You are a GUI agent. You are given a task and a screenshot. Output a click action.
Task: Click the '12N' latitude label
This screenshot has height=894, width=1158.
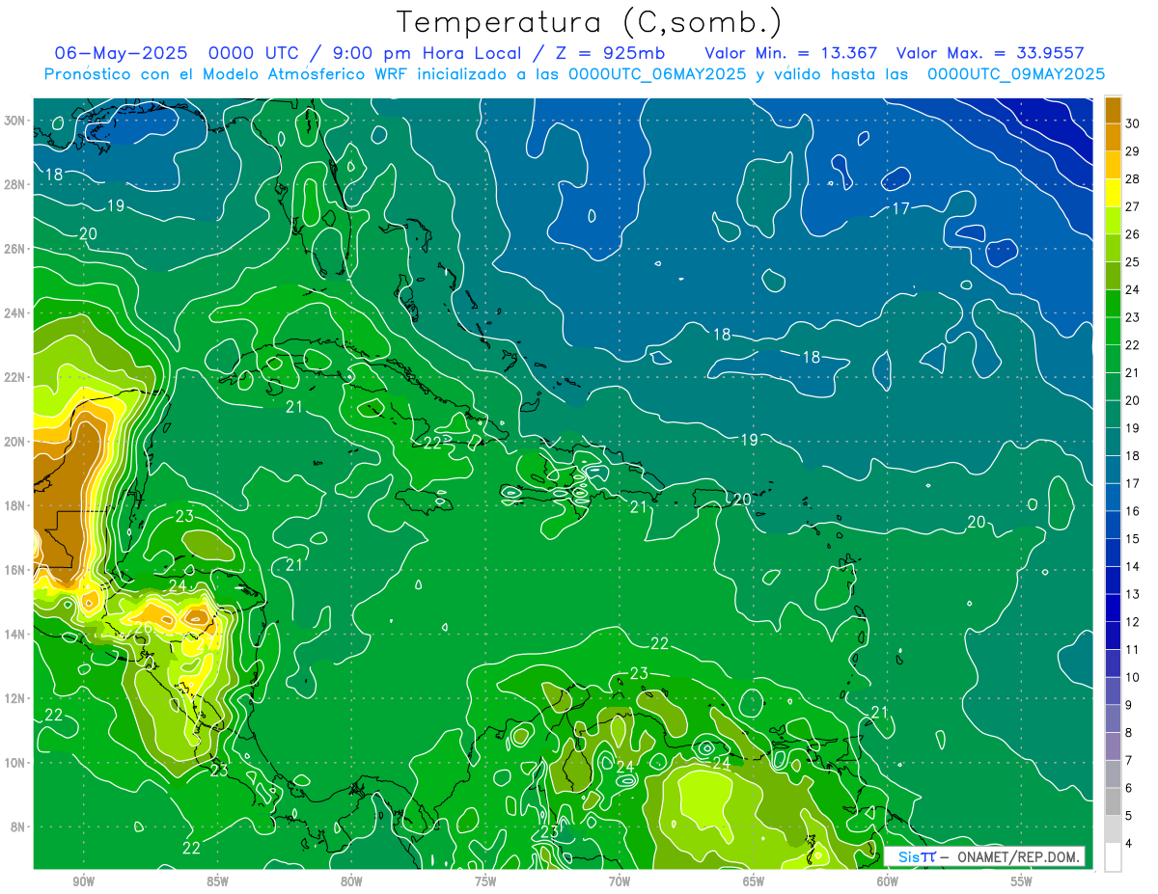click(15, 698)
